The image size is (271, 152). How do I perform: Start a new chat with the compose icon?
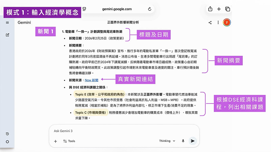(7, 35)
